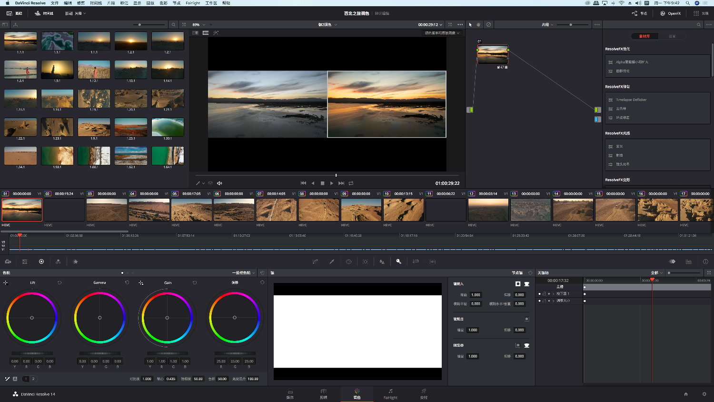714x402 pixels.
Task: Open the Curves palette
Action: [315, 261]
